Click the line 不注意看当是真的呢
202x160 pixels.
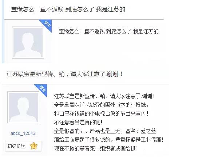pos(78,122)
